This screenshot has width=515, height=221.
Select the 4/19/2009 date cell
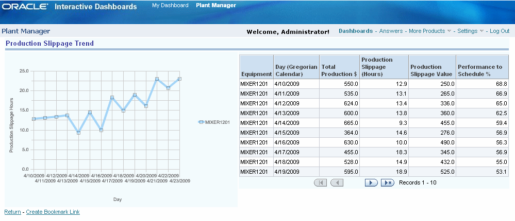(296, 172)
